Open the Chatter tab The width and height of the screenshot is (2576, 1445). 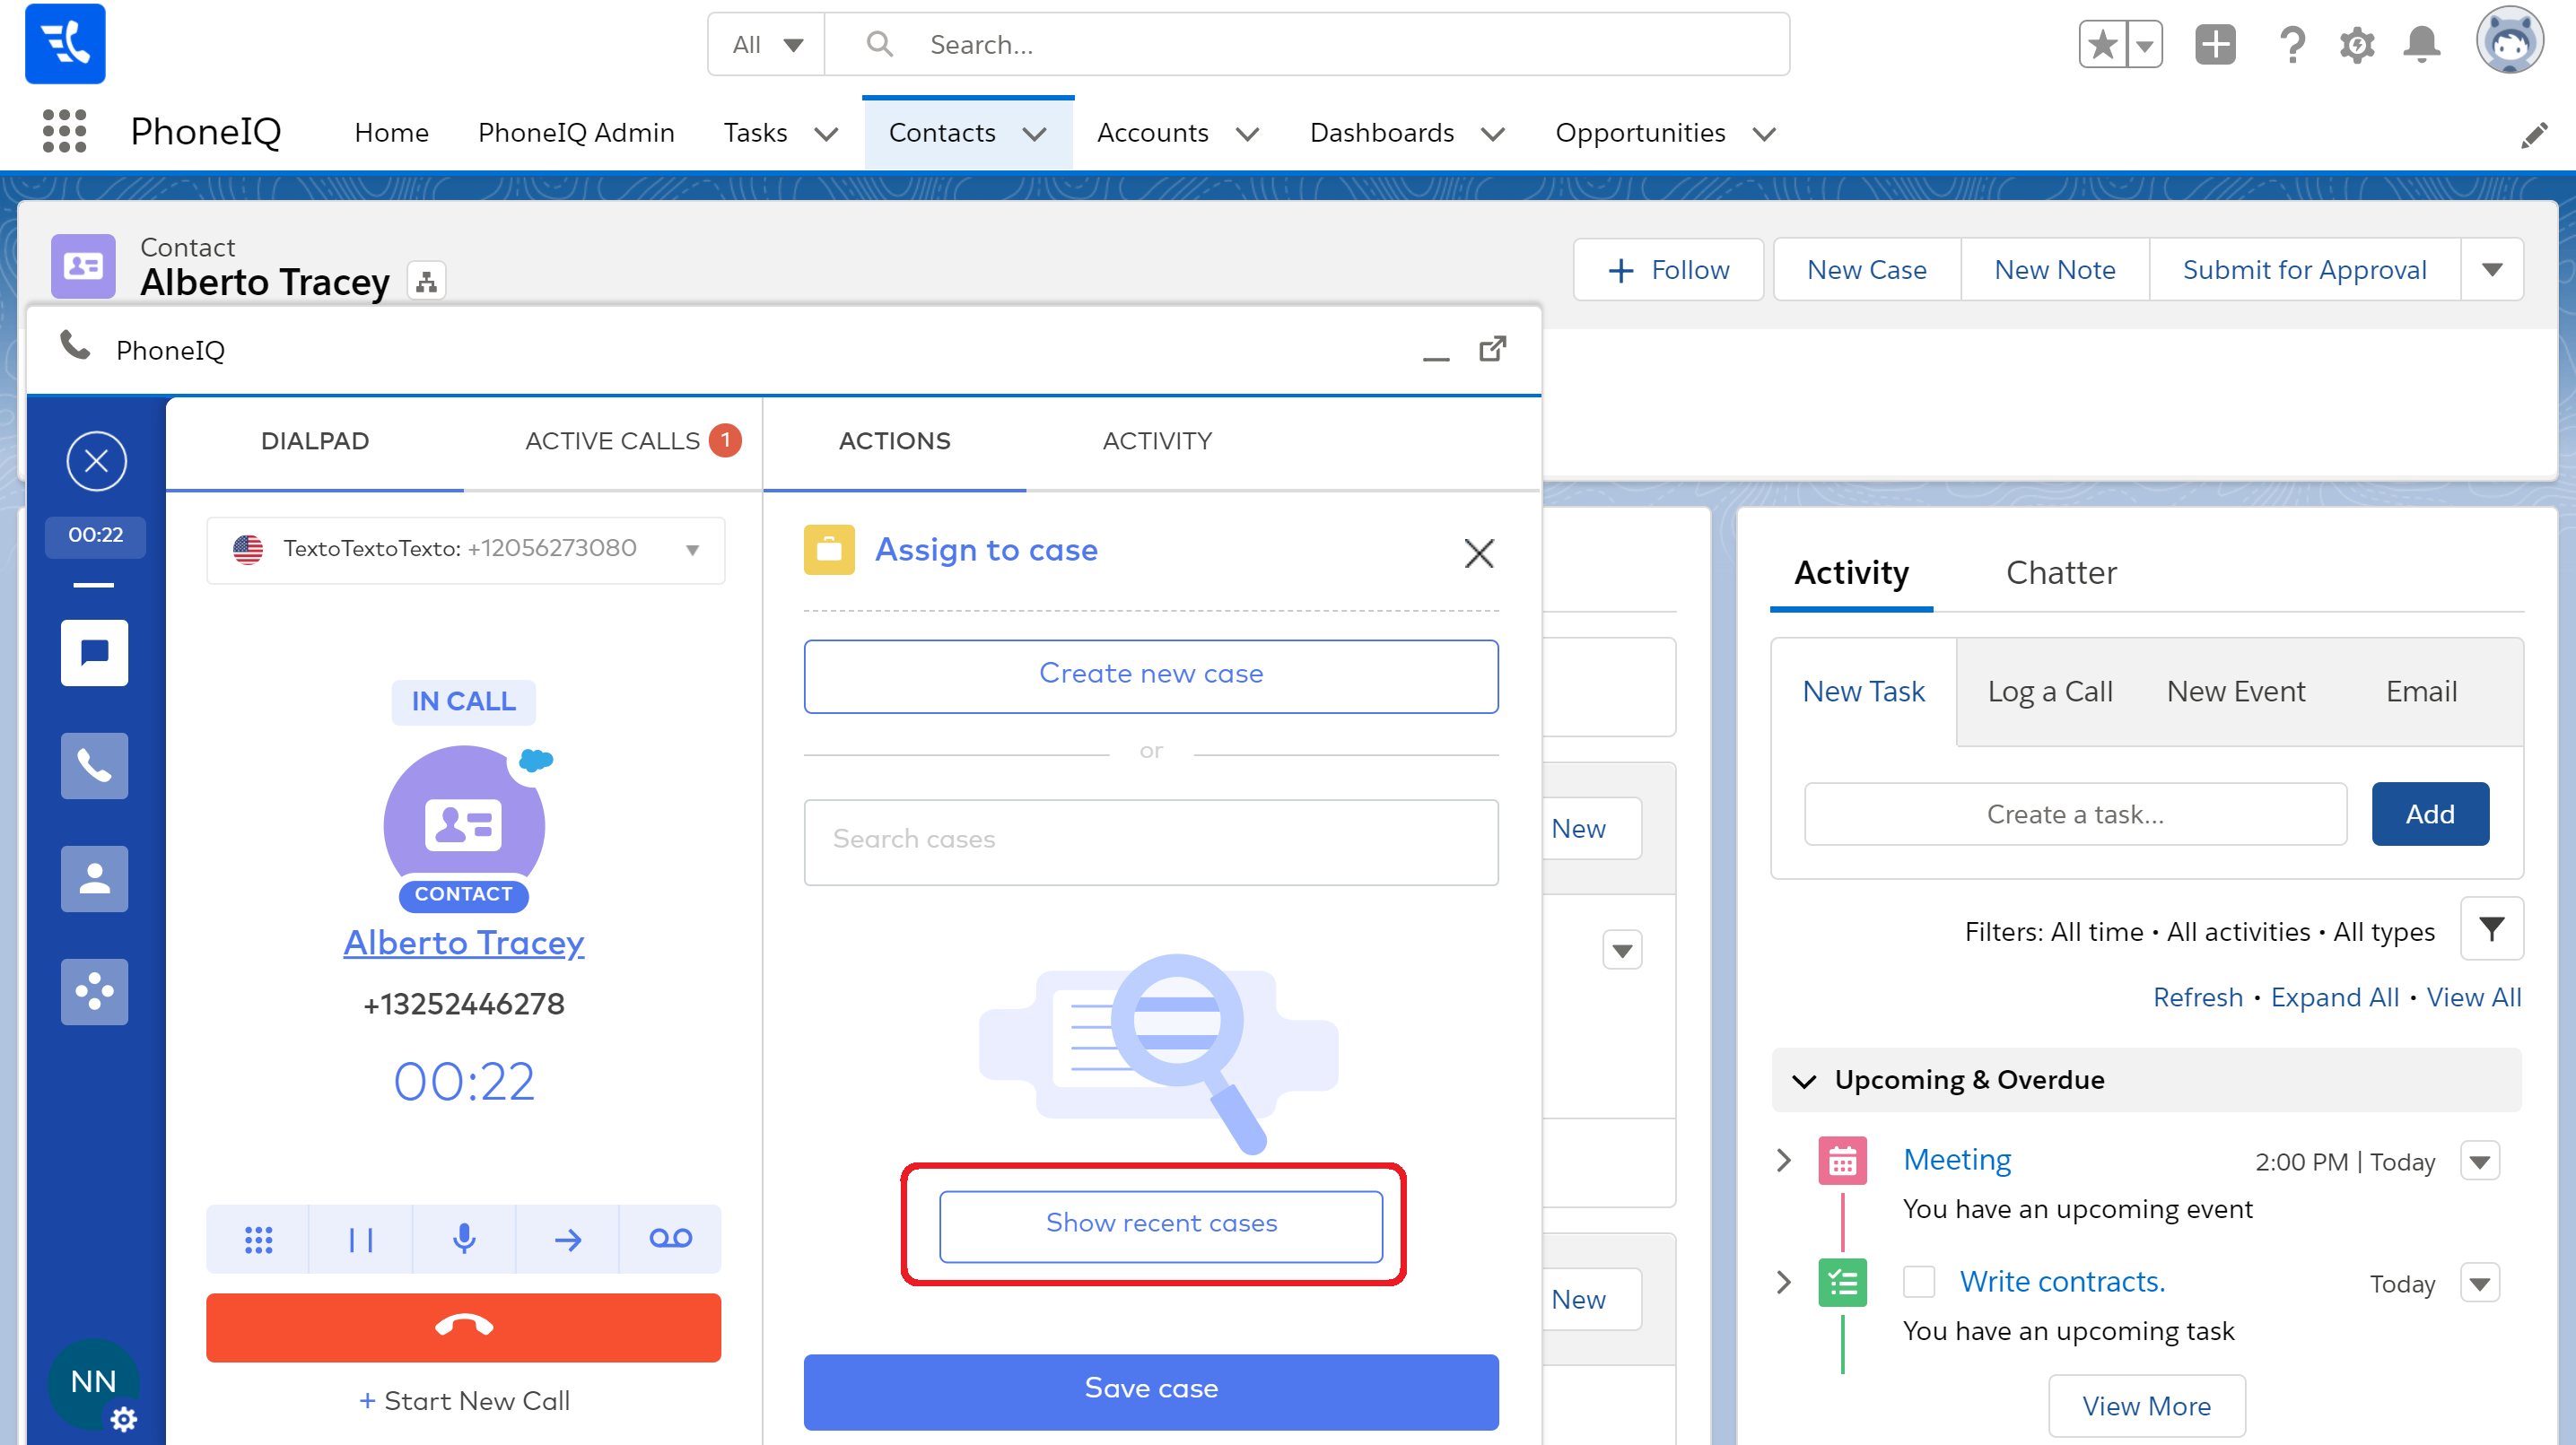point(2061,572)
